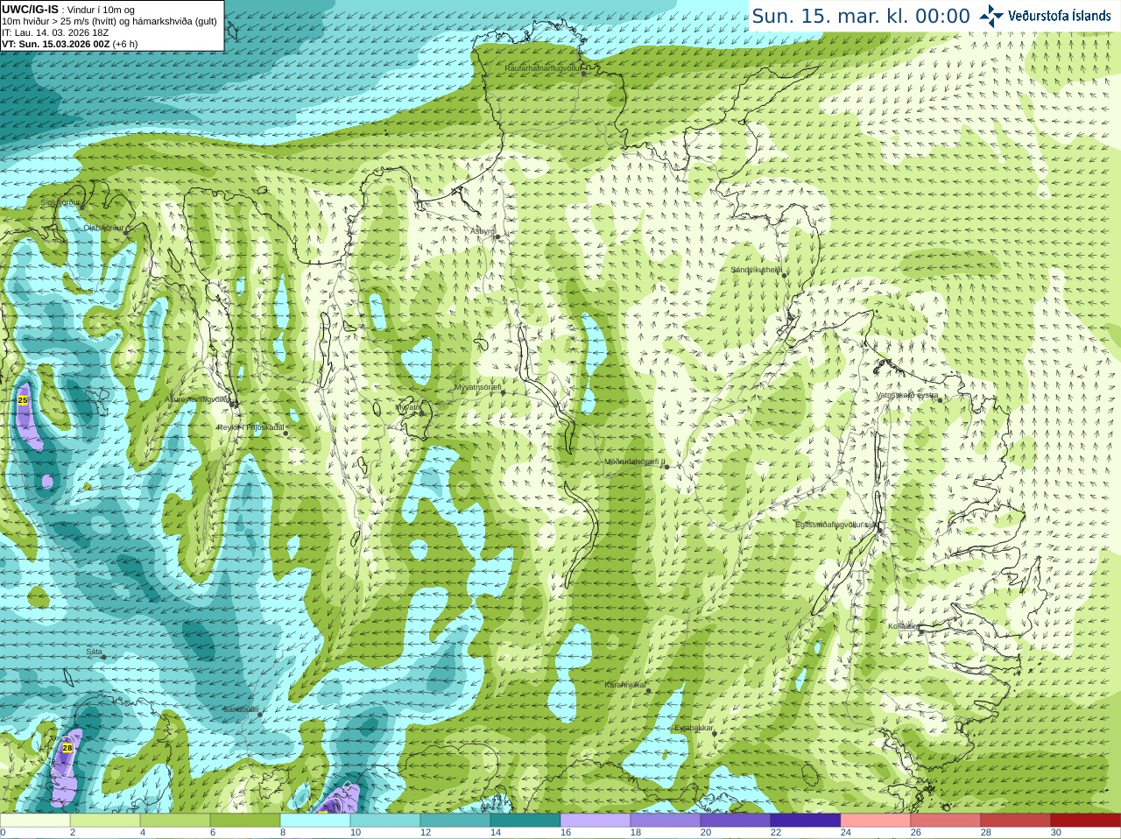The width and height of the screenshot is (1121, 839).
Task: Click the Siglufjörður station dot
Action: pyautogui.click(x=82, y=208)
